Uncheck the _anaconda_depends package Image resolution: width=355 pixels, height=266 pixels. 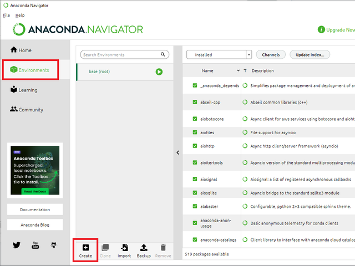tap(195, 85)
